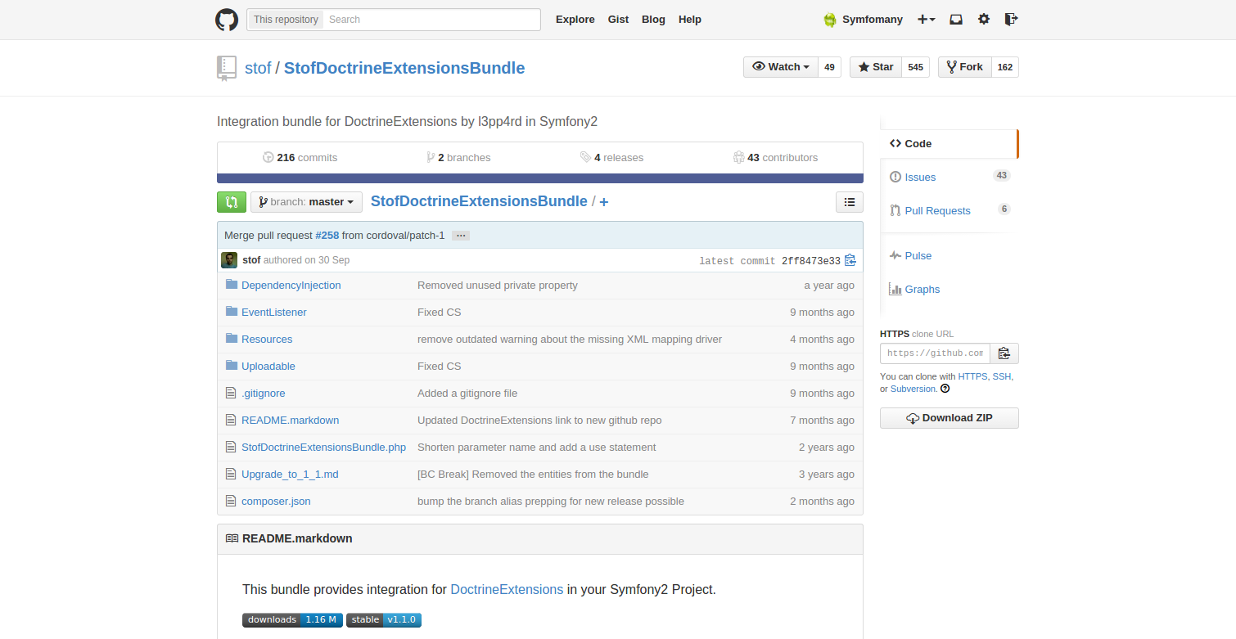The width and height of the screenshot is (1236, 639).
Task: Click the green compare and review button
Action: [x=232, y=202]
